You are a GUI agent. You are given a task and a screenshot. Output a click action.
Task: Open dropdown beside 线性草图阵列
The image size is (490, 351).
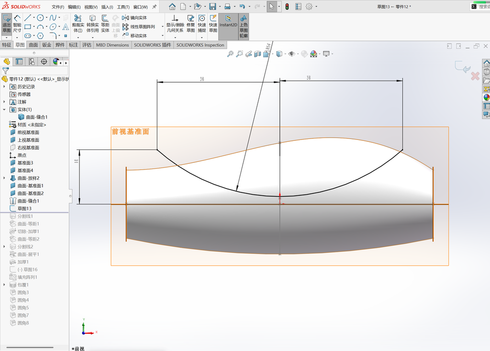click(163, 27)
